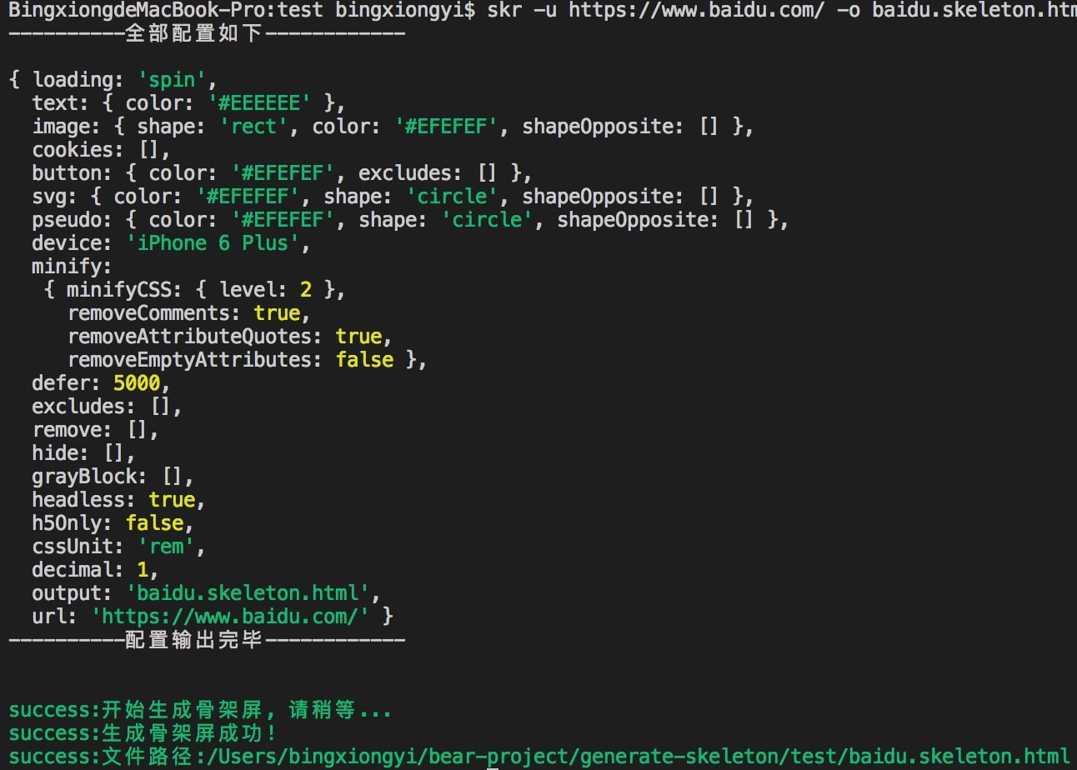Screen dimensions: 1077x770
Task: Click the 'success:开始生成骨架屏' message
Action: [x=200, y=710]
